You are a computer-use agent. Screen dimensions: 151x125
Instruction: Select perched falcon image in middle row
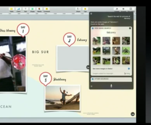(x=116, y=51)
